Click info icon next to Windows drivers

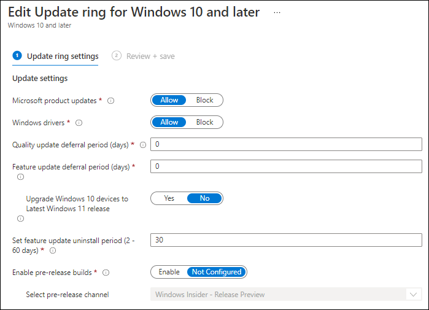point(79,123)
